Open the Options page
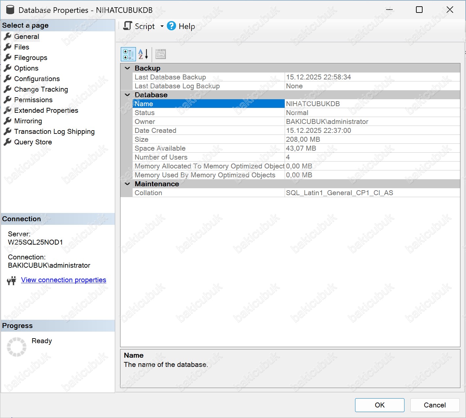The height and width of the screenshot is (418, 466). click(x=26, y=68)
